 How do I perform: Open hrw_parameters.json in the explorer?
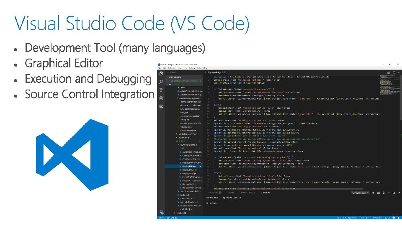point(189,109)
